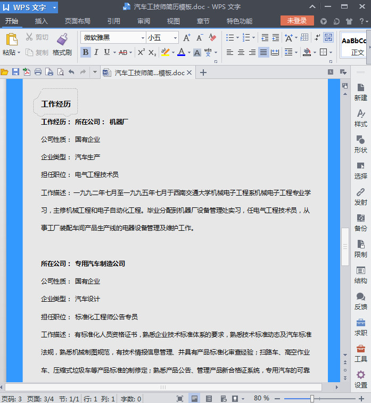This screenshot has height=403, width=371.
Task: Open the 结构 structure sidebar panel
Action: coord(360,275)
